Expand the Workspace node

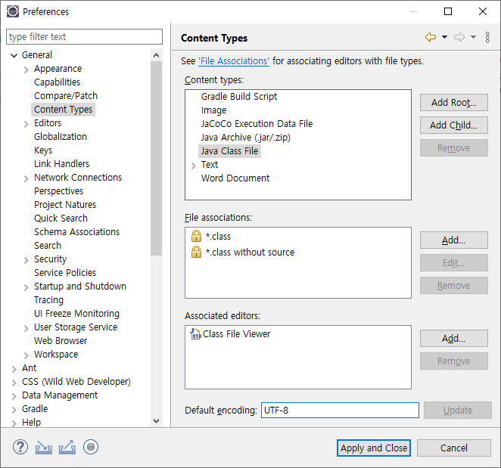tap(26, 355)
